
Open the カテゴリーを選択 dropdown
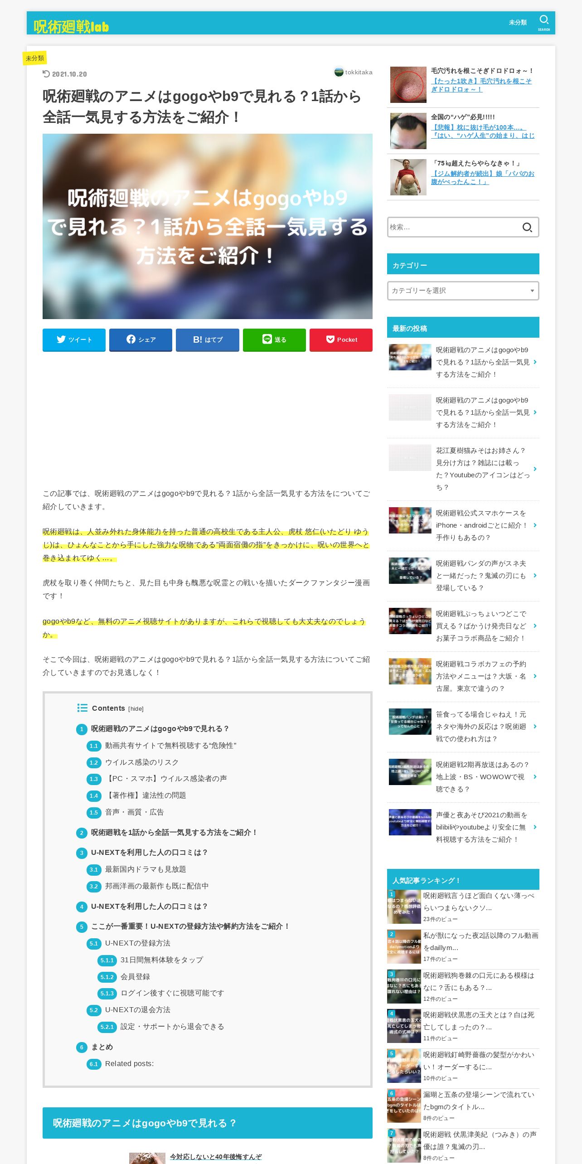(x=463, y=291)
